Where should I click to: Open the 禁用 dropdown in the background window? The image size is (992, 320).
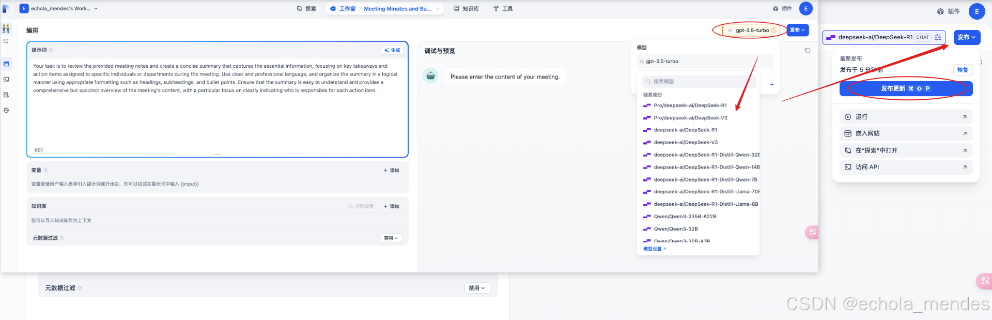pyautogui.click(x=477, y=288)
